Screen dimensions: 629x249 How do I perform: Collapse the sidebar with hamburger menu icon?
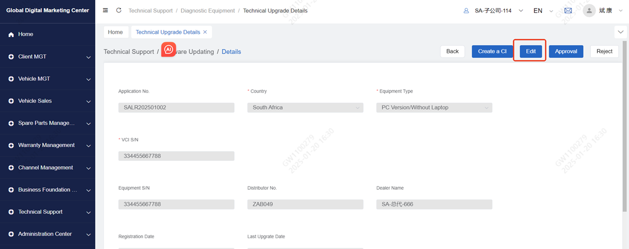[105, 10]
